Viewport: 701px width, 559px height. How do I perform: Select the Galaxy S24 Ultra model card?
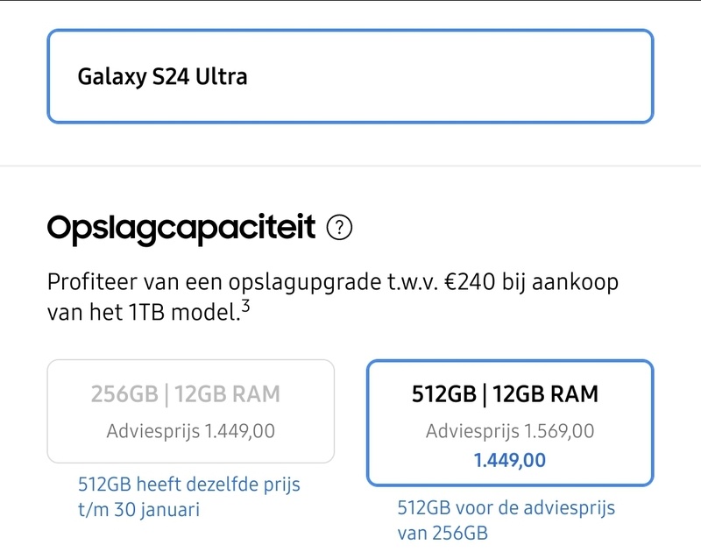(350, 76)
